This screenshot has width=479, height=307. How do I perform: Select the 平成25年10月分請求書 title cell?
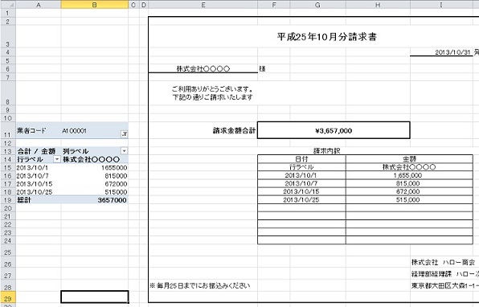326,37
